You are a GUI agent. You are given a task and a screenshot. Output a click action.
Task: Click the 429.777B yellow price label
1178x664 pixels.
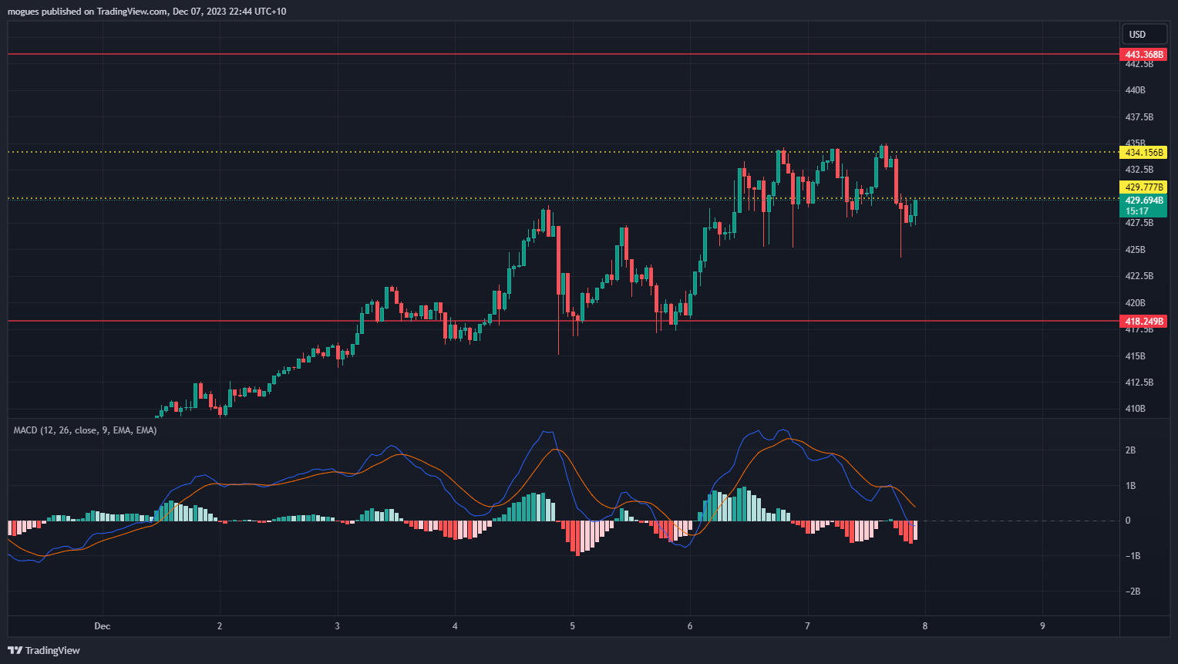(x=1143, y=187)
